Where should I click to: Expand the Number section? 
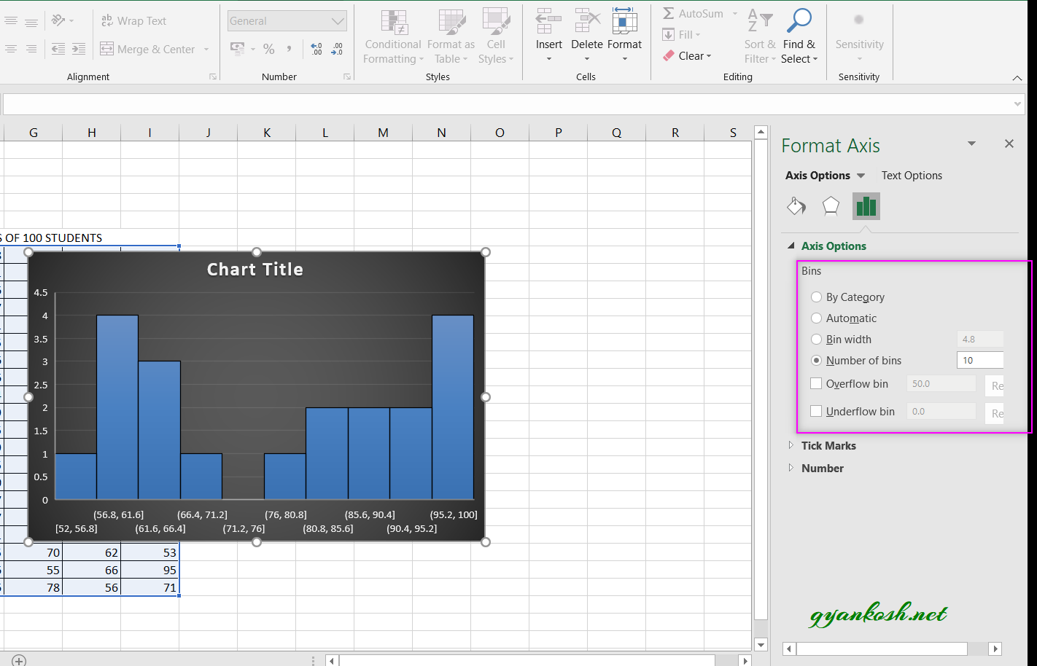(x=791, y=468)
